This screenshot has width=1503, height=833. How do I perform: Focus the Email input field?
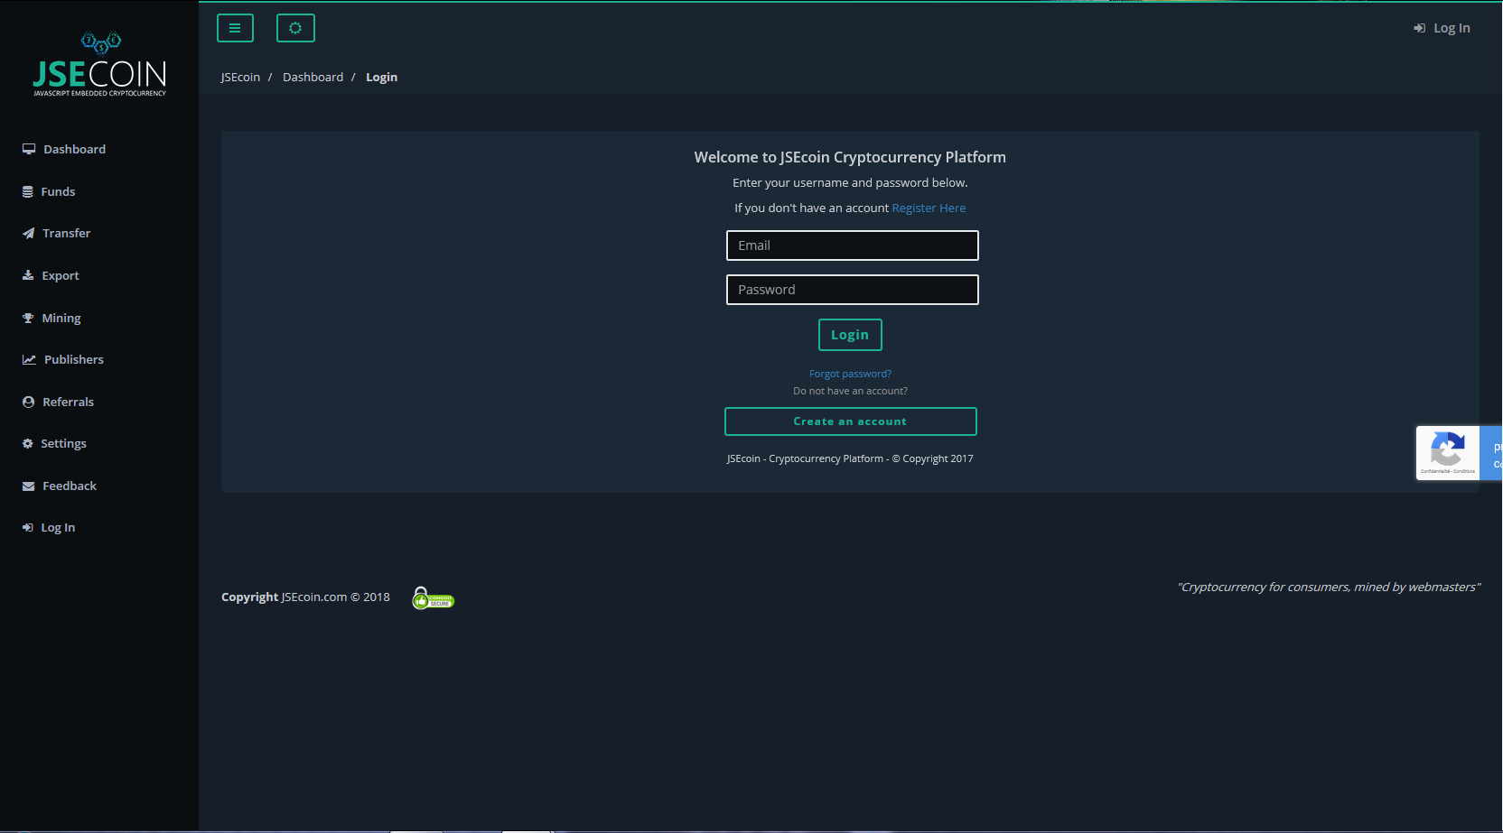pos(852,245)
